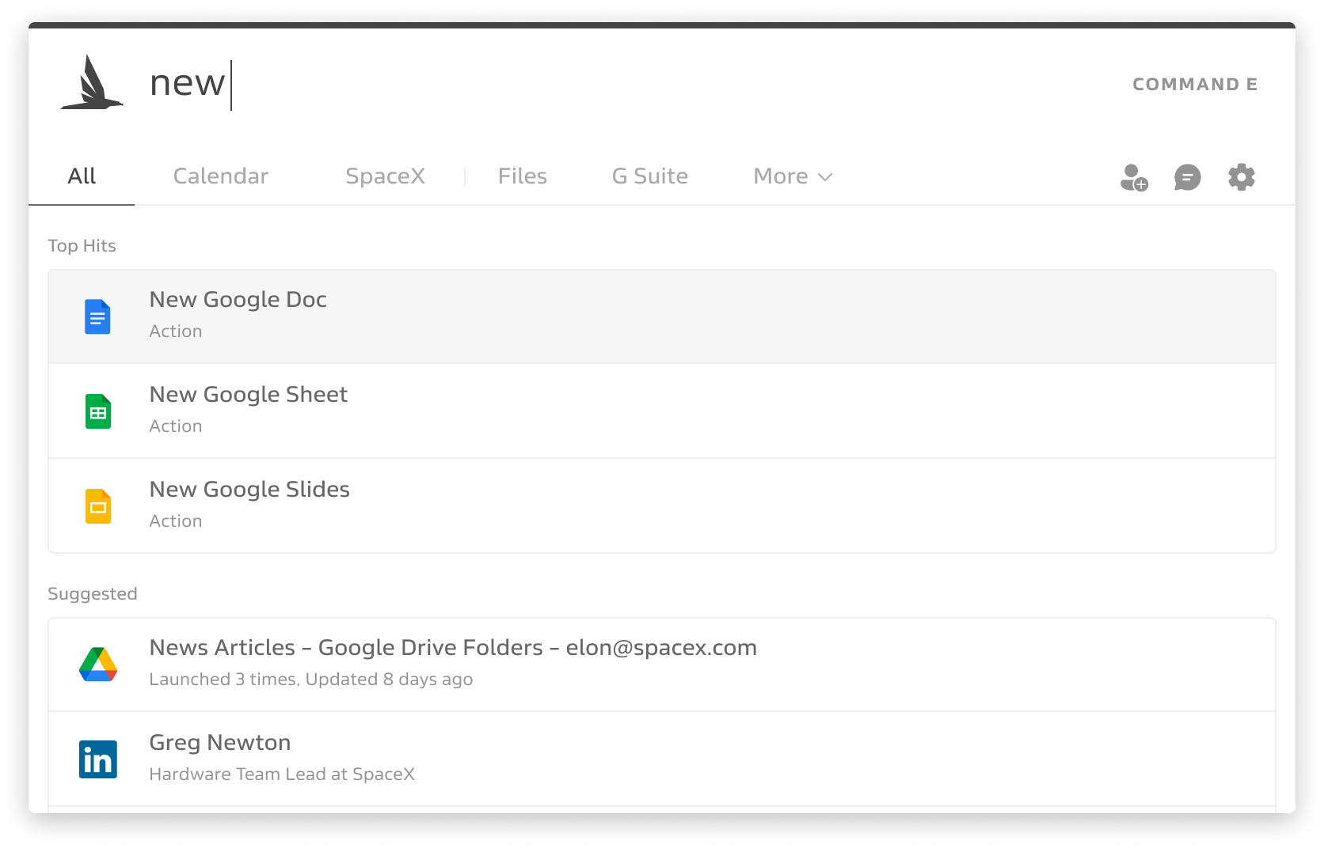Expand the More dropdown

[793, 176]
